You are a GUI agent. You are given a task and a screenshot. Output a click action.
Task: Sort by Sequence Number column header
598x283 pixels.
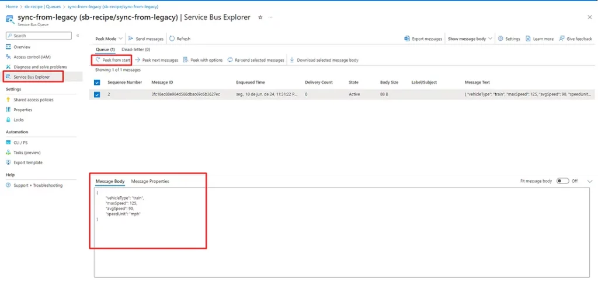click(x=125, y=83)
